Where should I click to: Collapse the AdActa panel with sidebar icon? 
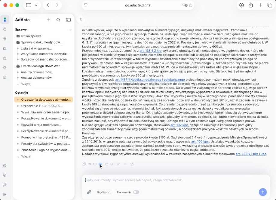[x=68, y=20]
